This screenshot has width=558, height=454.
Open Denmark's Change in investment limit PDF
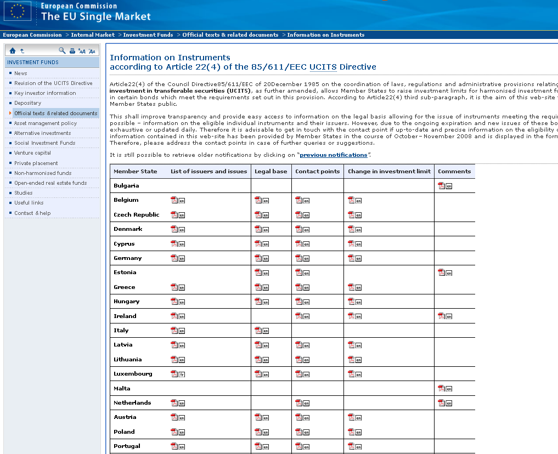[351, 229]
